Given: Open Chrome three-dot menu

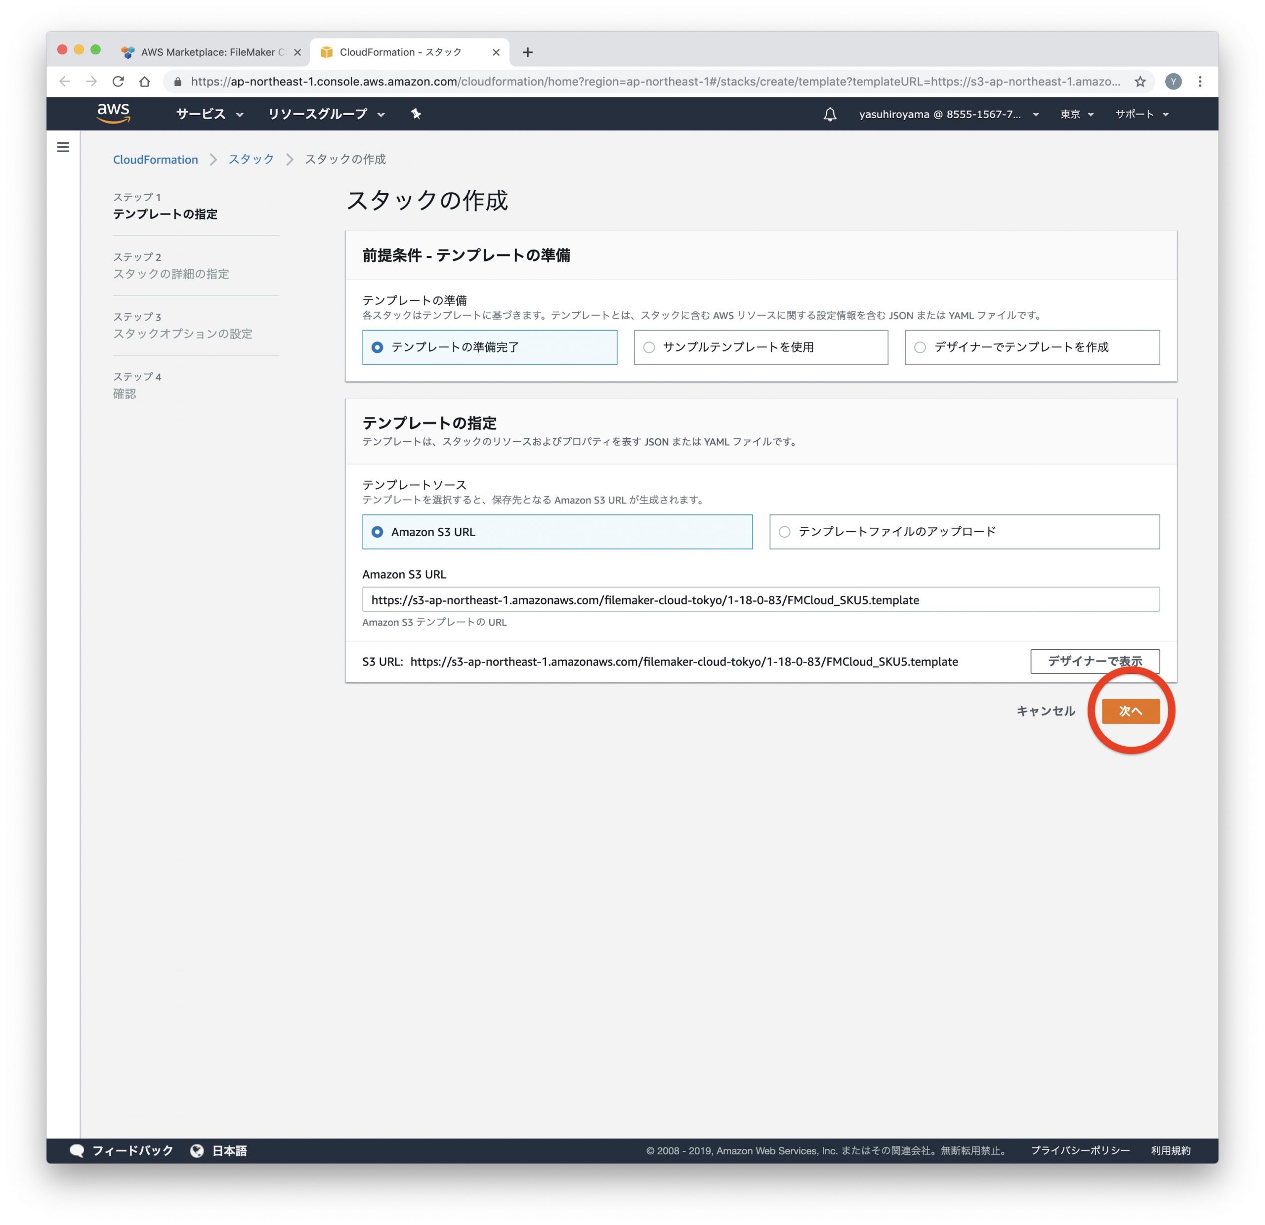Looking at the screenshot, I should point(1200,82).
